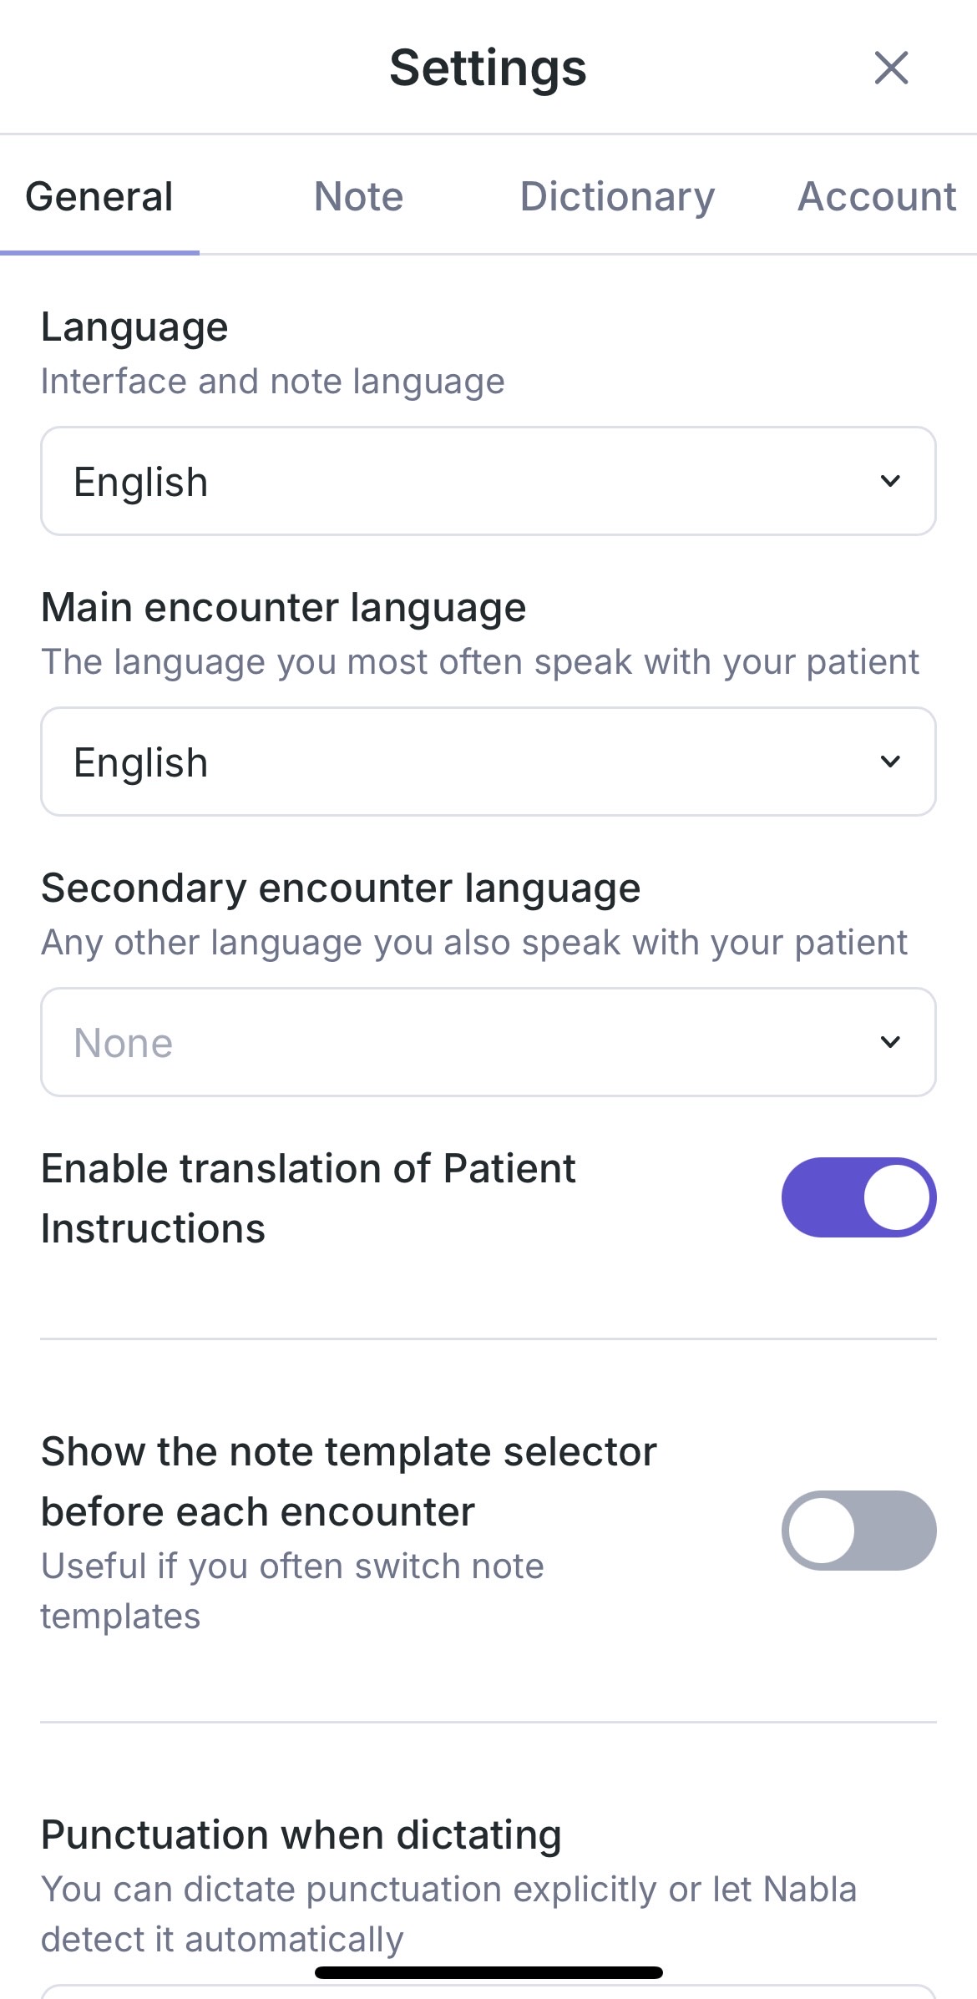Click the chevron arrow in the Language dropdown

(890, 481)
